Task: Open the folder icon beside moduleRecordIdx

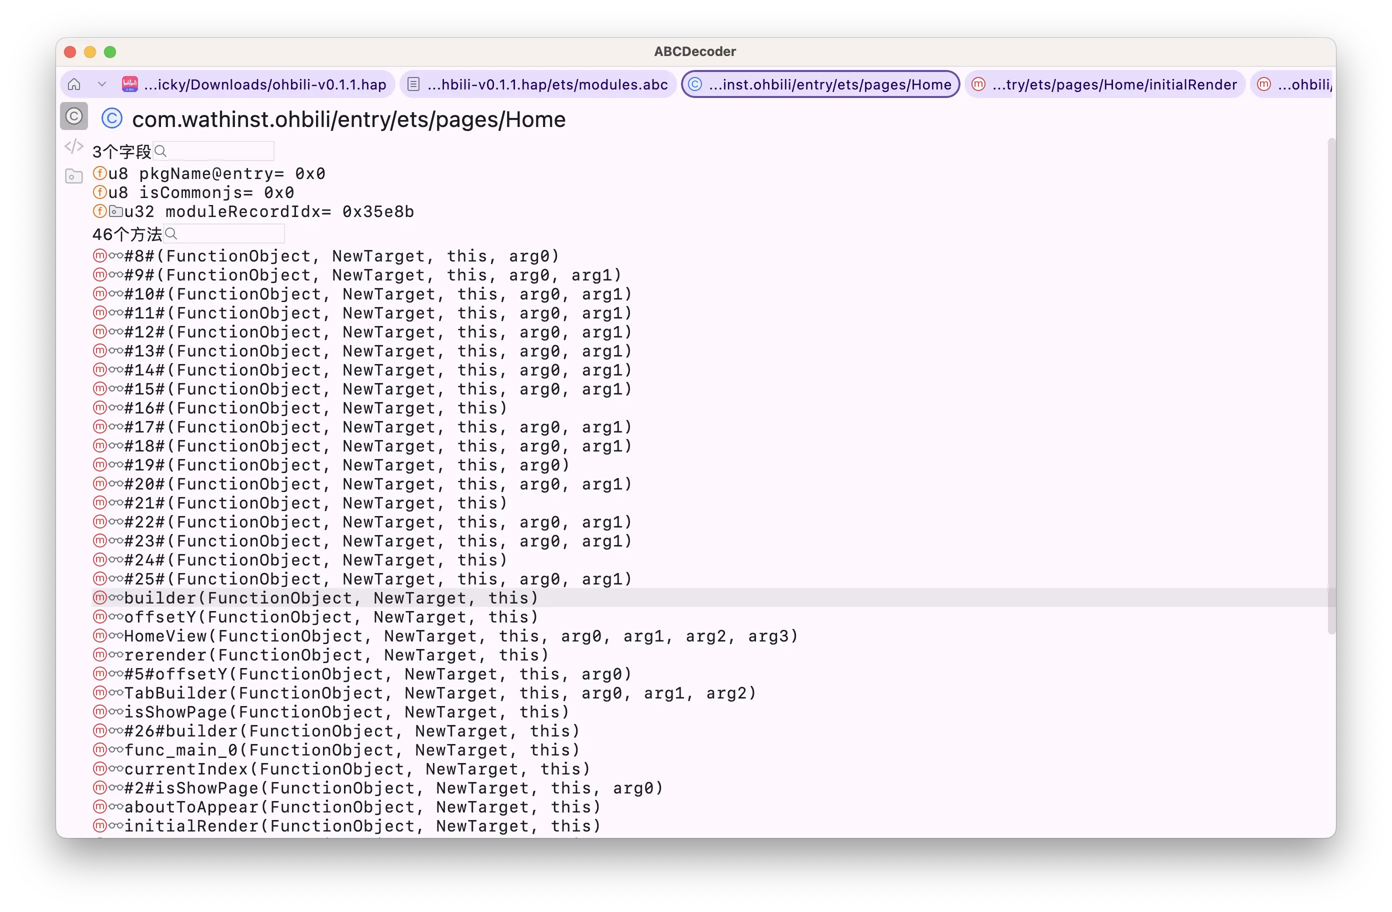Action: [116, 211]
